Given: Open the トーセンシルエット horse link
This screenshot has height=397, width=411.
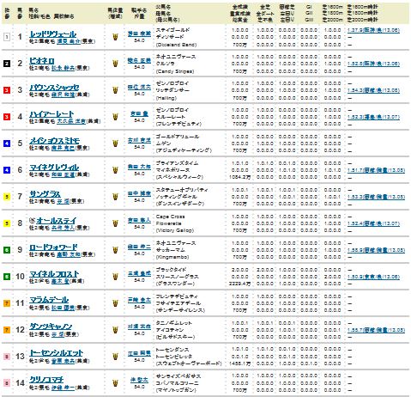Looking at the screenshot, I should [x=56, y=353].
